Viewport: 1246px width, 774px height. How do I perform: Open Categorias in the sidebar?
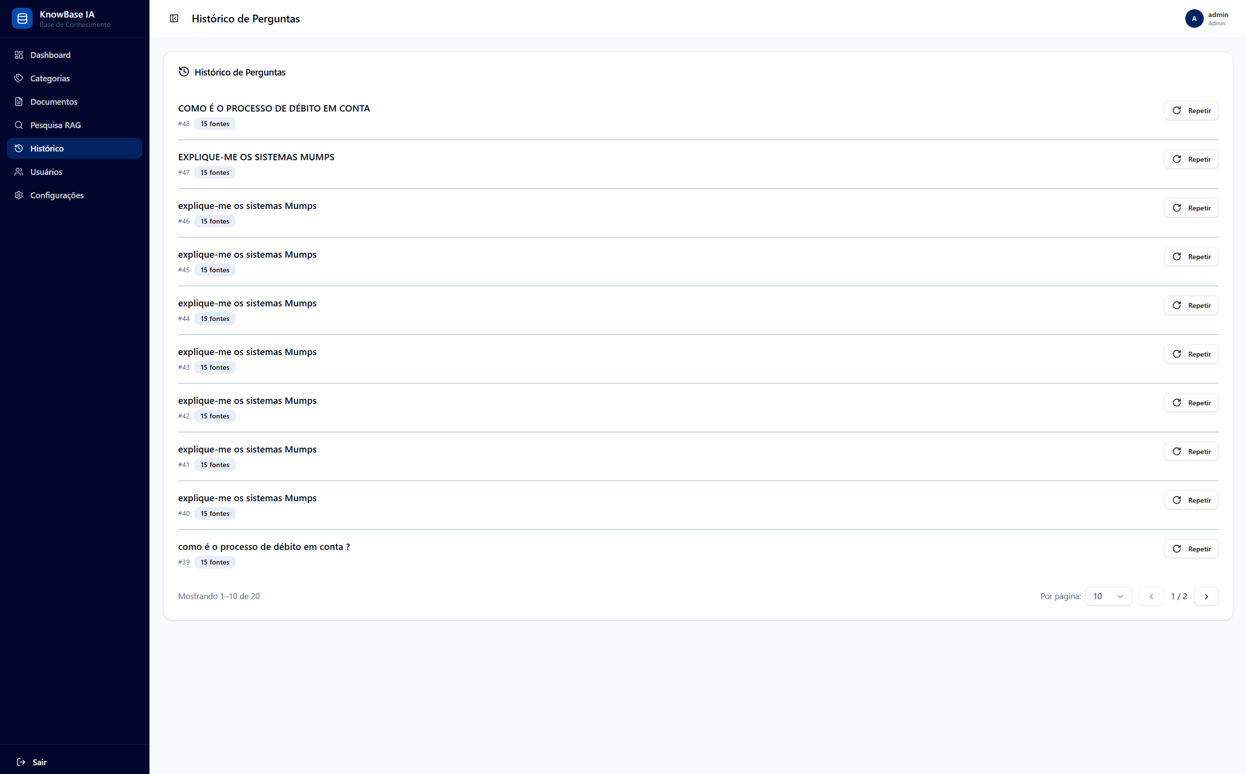[x=74, y=78]
